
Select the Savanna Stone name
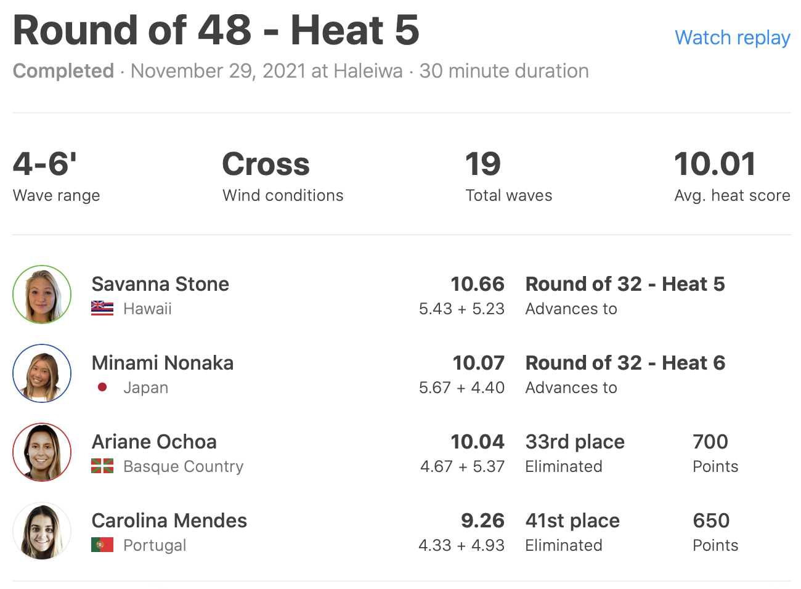(160, 284)
